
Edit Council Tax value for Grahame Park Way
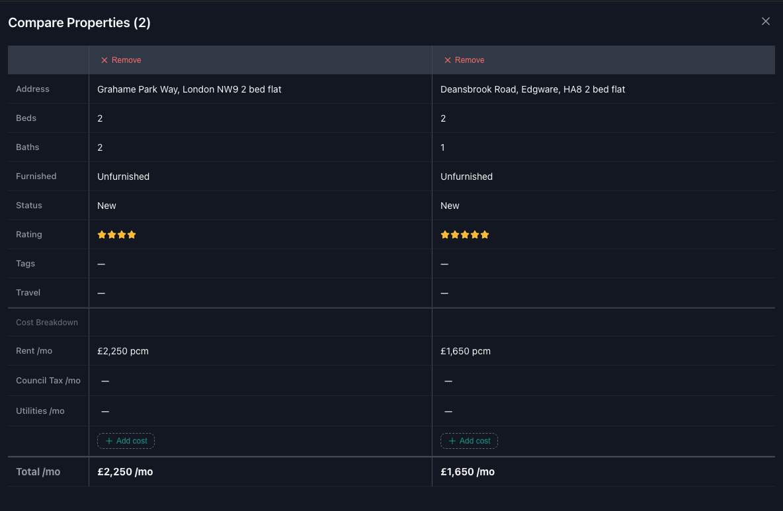point(105,381)
